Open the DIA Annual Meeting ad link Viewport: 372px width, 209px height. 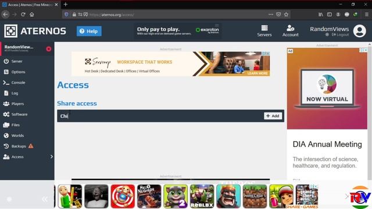(327, 144)
